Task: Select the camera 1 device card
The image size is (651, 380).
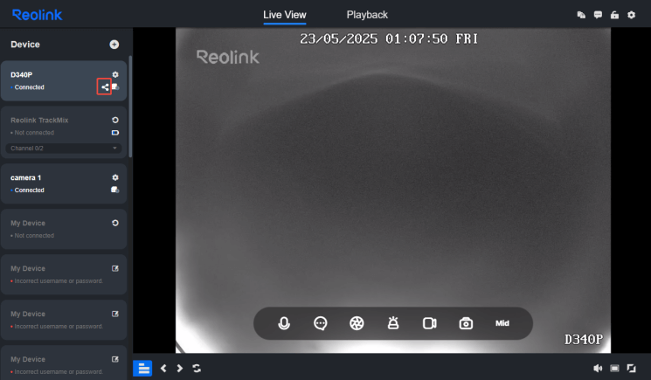Action: pyautogui.click(x=64, y=183)
